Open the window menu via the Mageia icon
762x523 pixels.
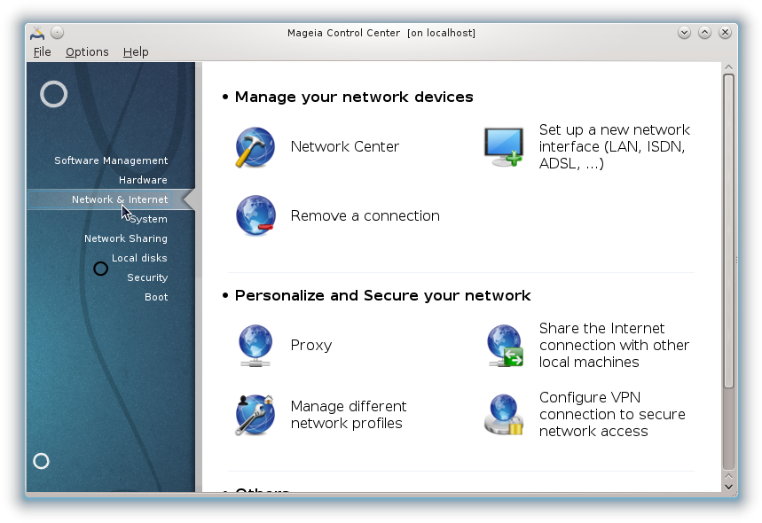coord(39,32)
